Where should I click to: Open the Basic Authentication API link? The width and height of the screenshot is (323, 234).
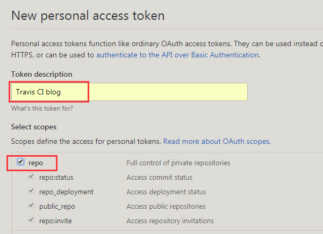click(177, 55)
